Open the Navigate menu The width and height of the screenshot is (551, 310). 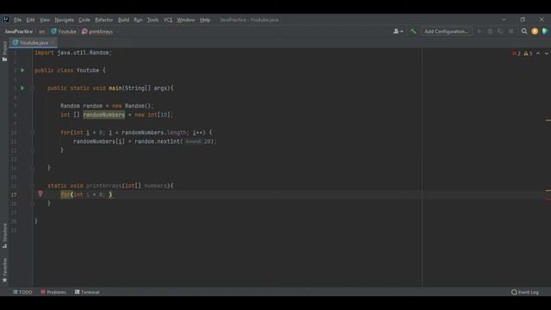(65, 20)
